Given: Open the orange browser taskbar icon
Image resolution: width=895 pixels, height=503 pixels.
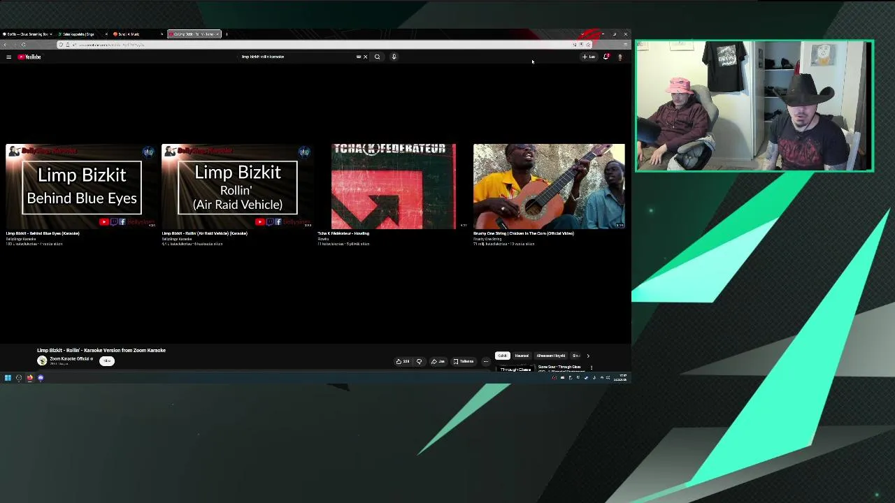Looking at the screenshot, I should 30,378.
